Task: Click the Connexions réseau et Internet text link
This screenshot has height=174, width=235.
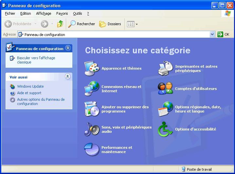Action: [121, 89]
